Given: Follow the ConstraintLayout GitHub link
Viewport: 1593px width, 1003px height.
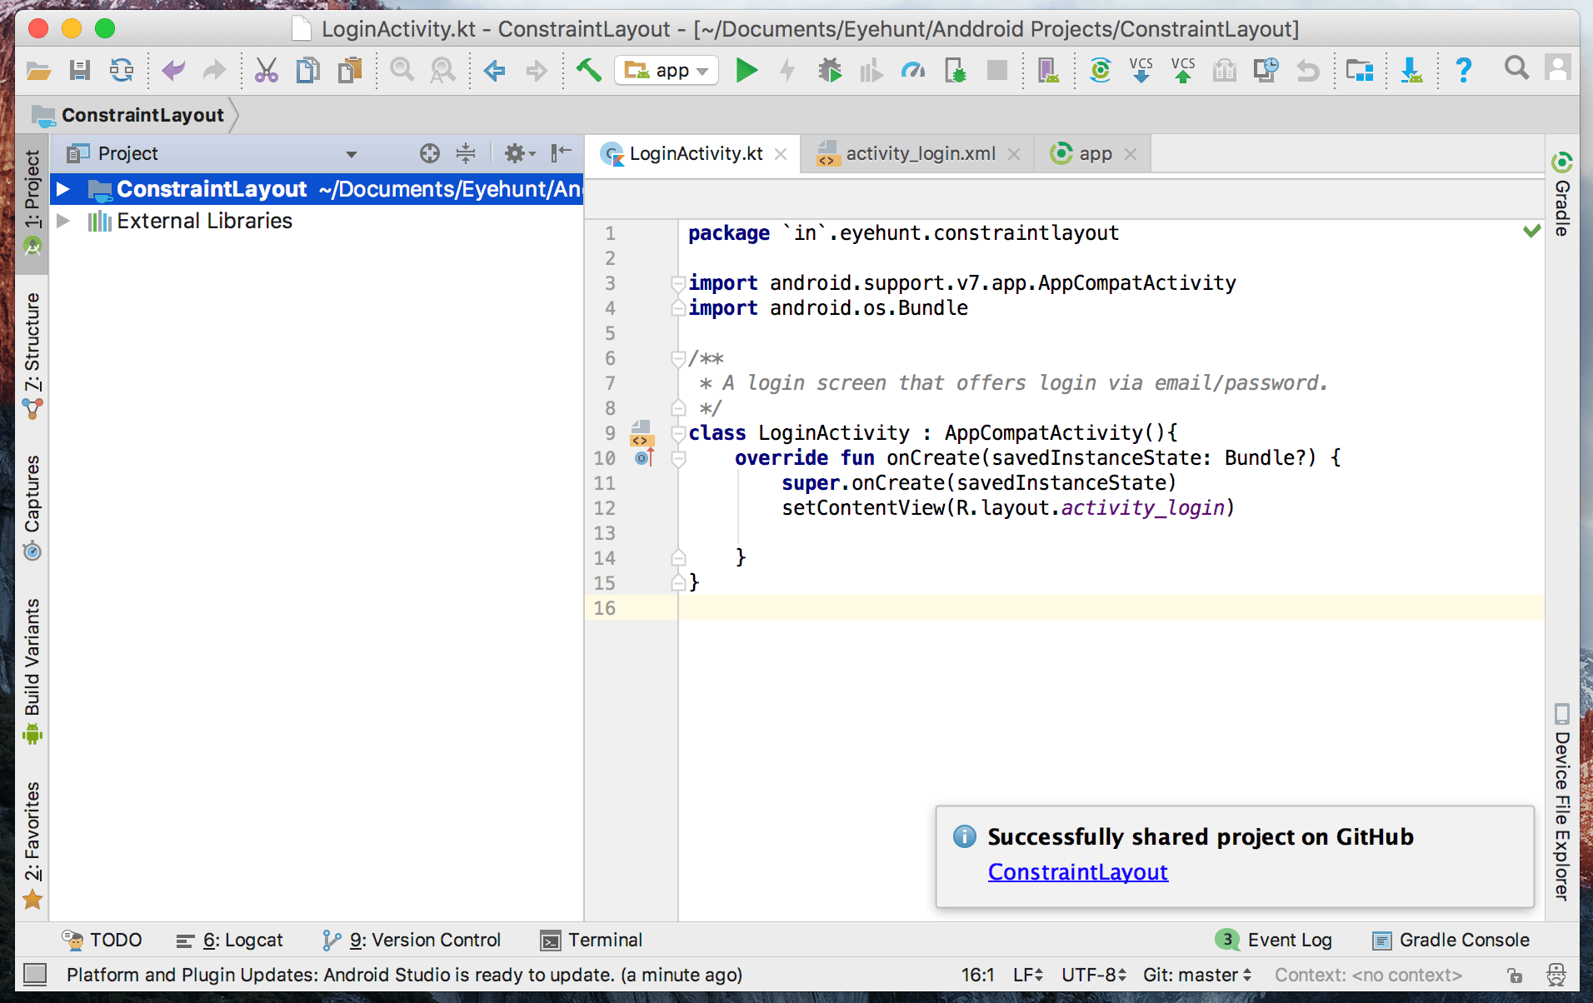Looking at the screenshot, I should (x=1077, y=872).
